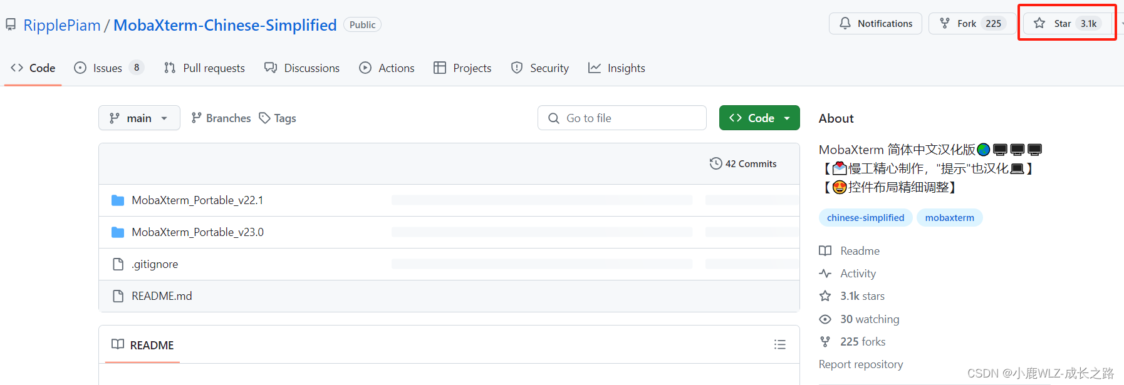Screen dimensions: 1124x385
Task: Focus the Go to file search field
Action: [622, 118]
